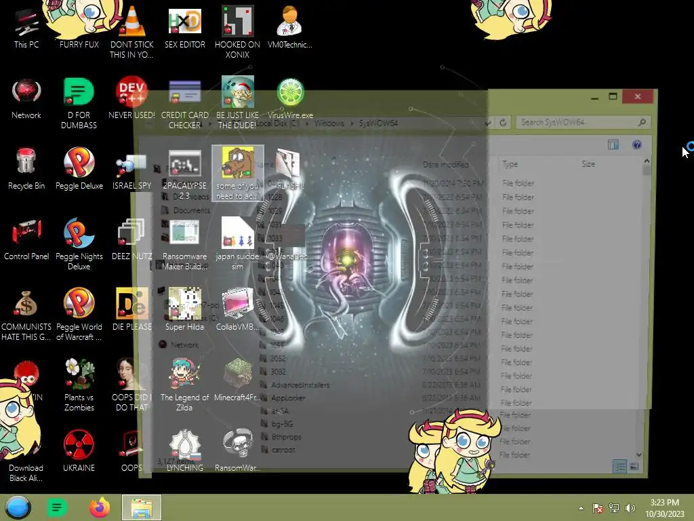Viewport: 694px width, 521px height.
Task: Select the VM0Technic desktop icon
Action: [290, 27]
